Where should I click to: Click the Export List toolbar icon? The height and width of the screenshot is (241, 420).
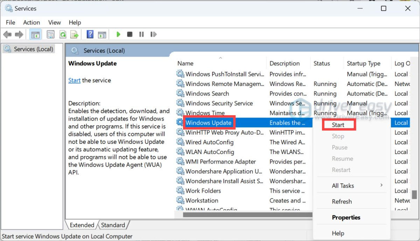pos(74,34)
